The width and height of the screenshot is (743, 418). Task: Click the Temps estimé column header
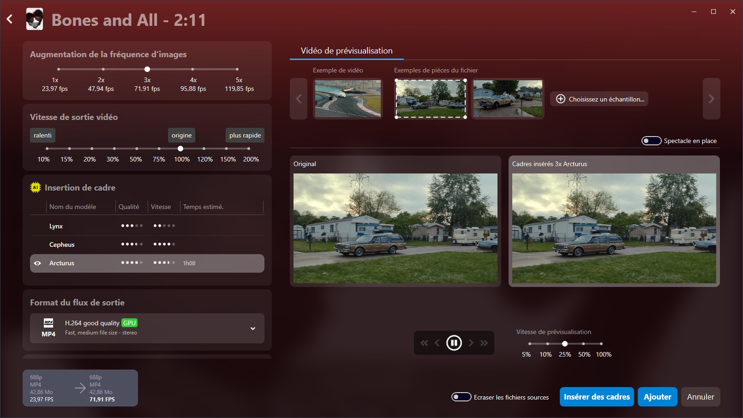(203, 207)
